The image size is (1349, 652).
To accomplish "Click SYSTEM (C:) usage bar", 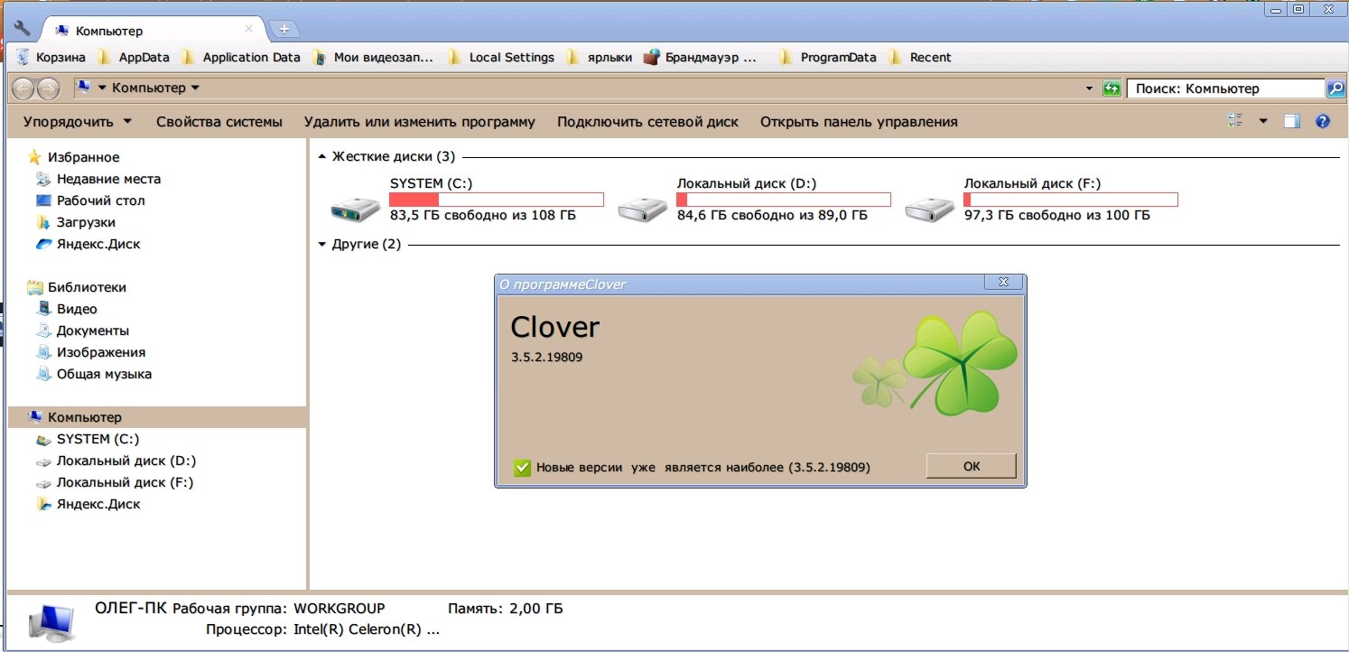I will tap(497, 199).
